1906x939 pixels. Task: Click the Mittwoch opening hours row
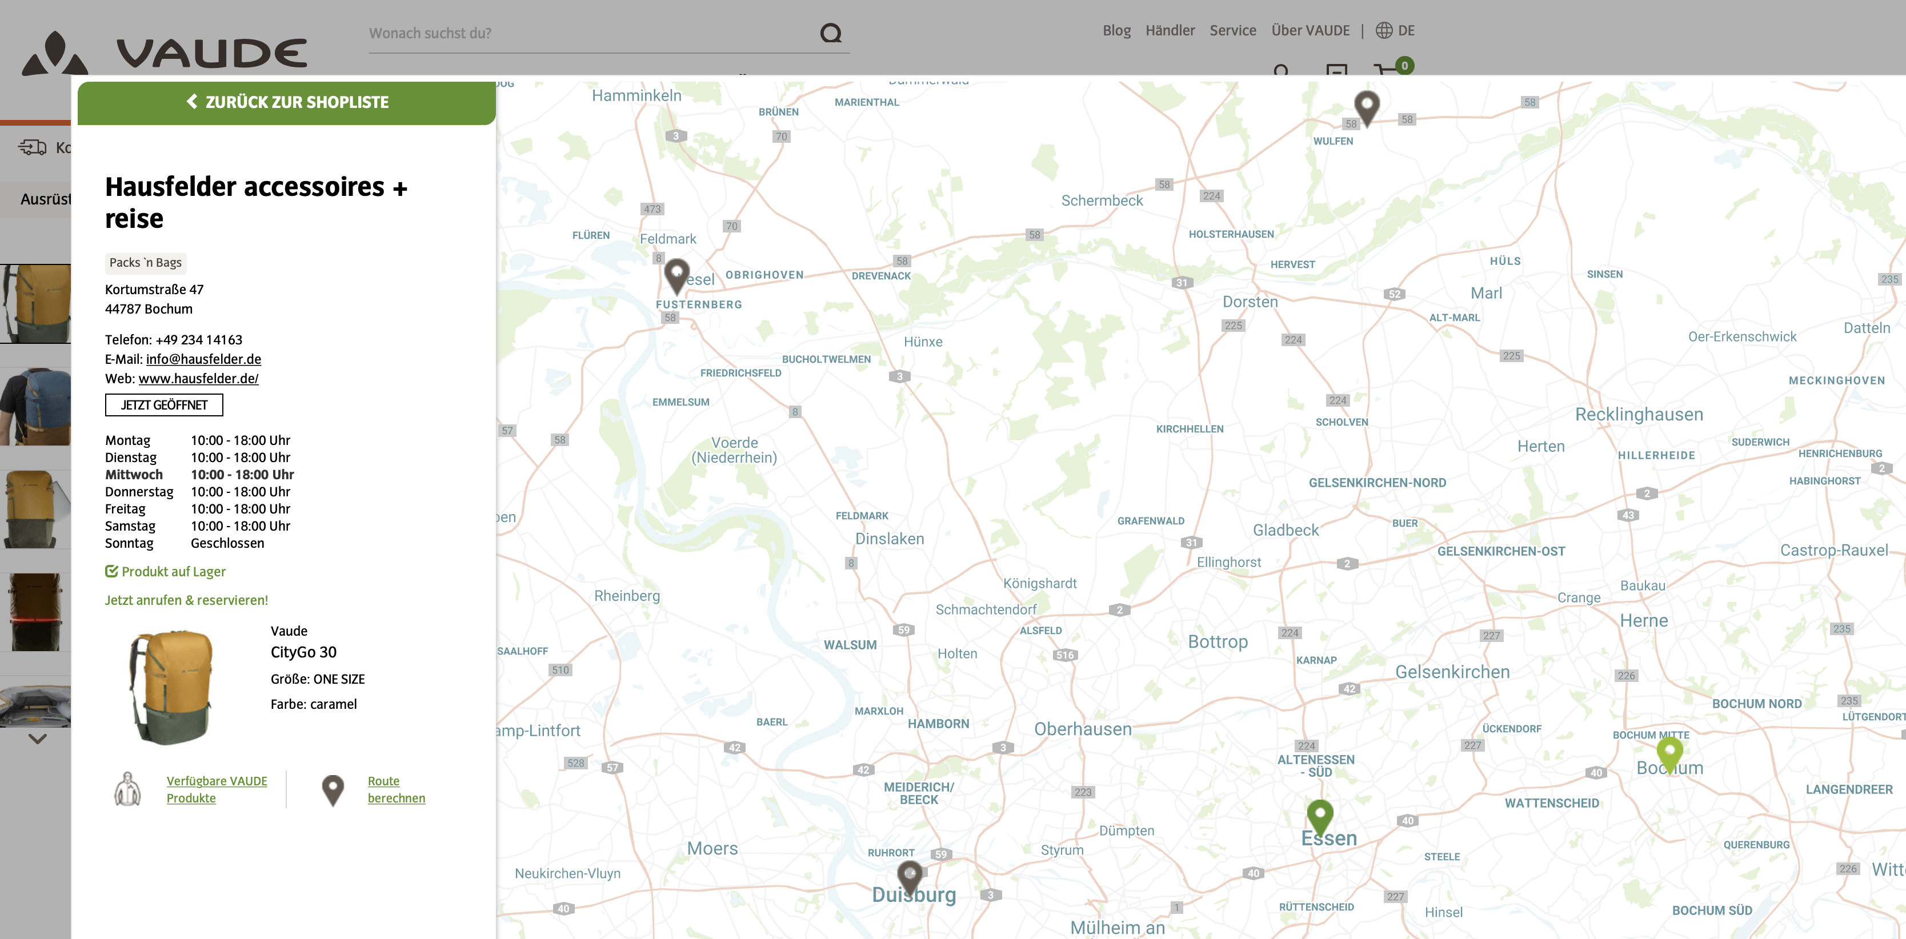click(x=199, y=474)
